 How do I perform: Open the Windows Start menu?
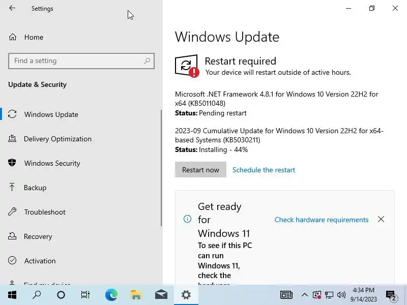pyautogui.click(x=12, y=295)
